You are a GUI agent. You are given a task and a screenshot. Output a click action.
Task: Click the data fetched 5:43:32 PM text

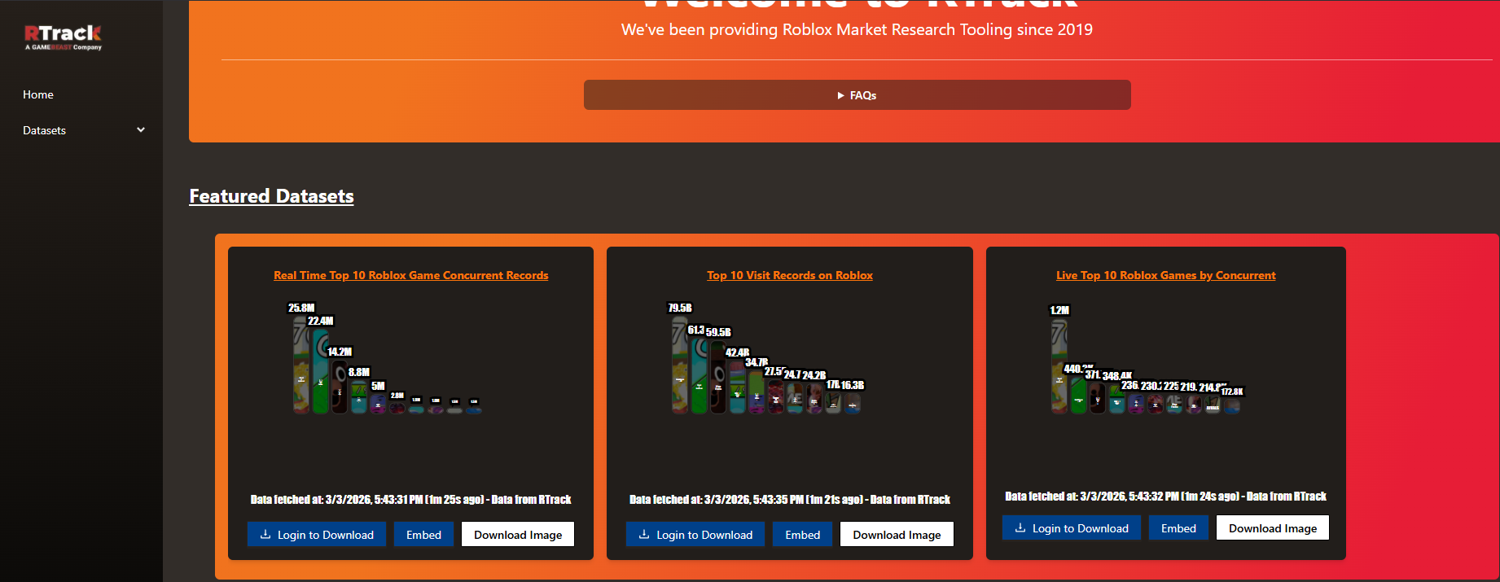[1165, 497]
